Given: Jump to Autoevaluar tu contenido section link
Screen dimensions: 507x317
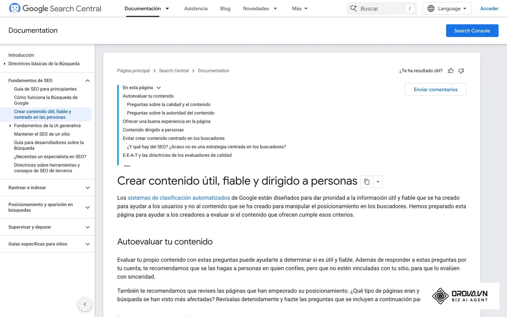Looking at the screenshot, I should [x=148, y=96].
